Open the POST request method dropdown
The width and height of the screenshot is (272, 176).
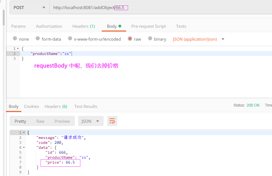tap(29, 7)
